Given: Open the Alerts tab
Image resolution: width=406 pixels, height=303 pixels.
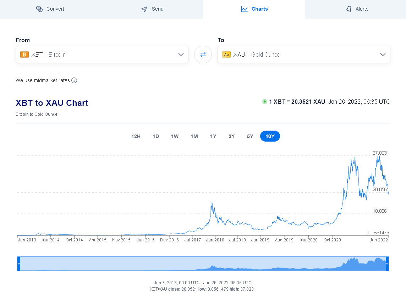Looking at the screenshot, I should (357, 9).
